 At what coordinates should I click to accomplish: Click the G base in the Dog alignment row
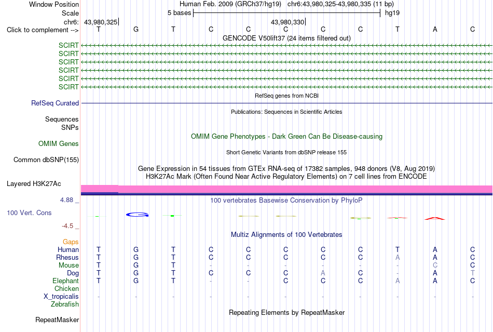coord(136,273)
